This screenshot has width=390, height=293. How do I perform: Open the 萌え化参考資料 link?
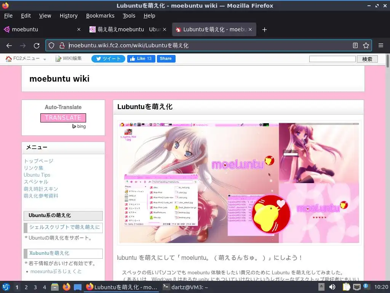coord(41,196)
